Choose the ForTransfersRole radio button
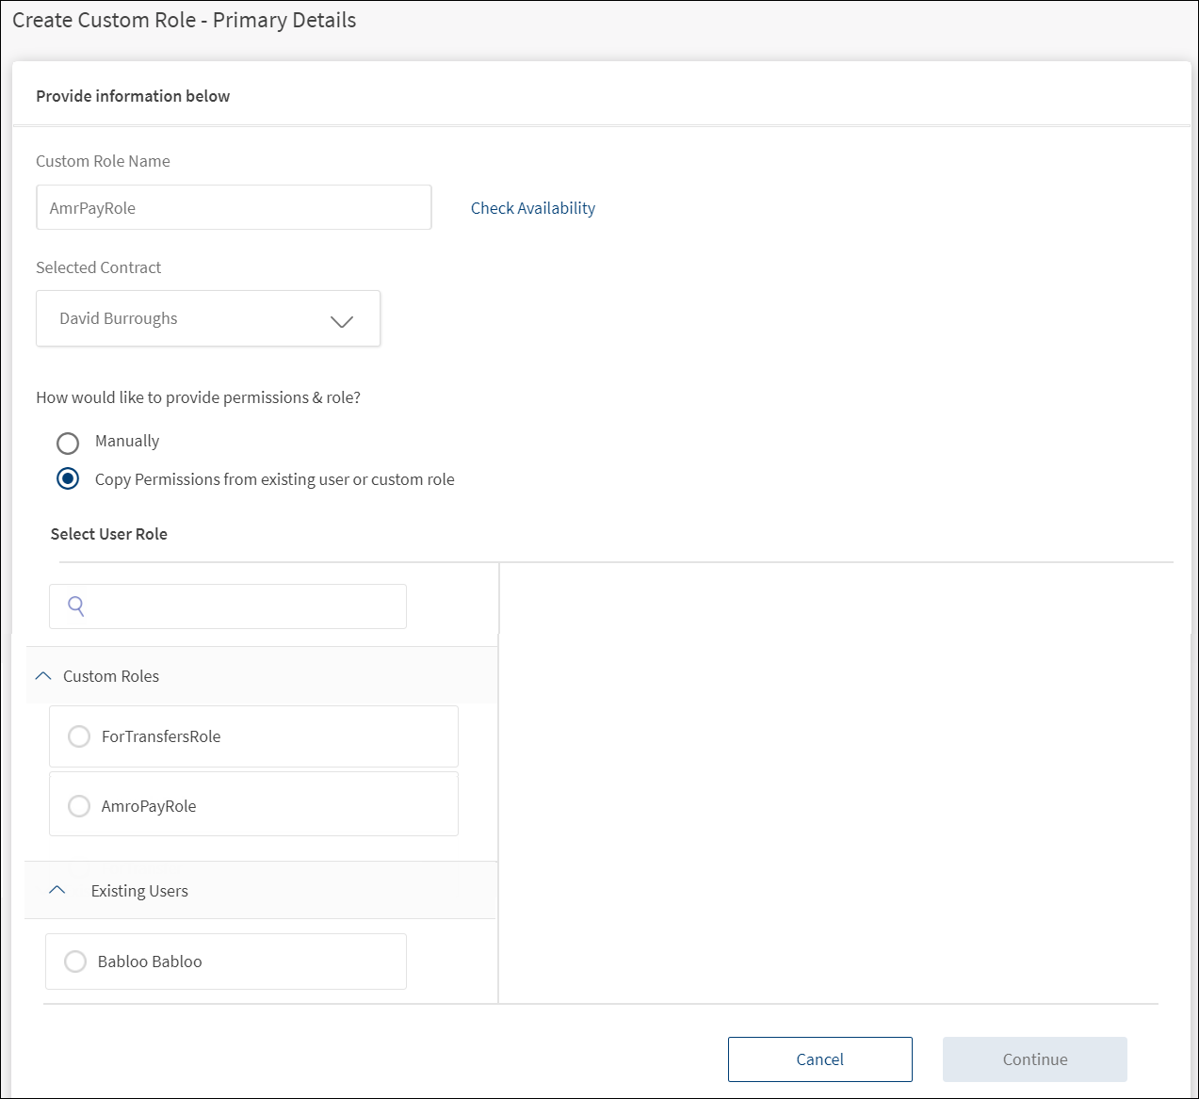Viewport: 1199px width, 1099px height. pos(79,735)
